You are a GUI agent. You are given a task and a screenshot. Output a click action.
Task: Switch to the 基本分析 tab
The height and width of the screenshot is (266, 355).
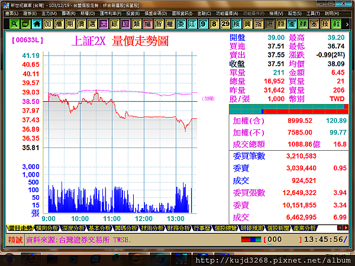[99, 228]
